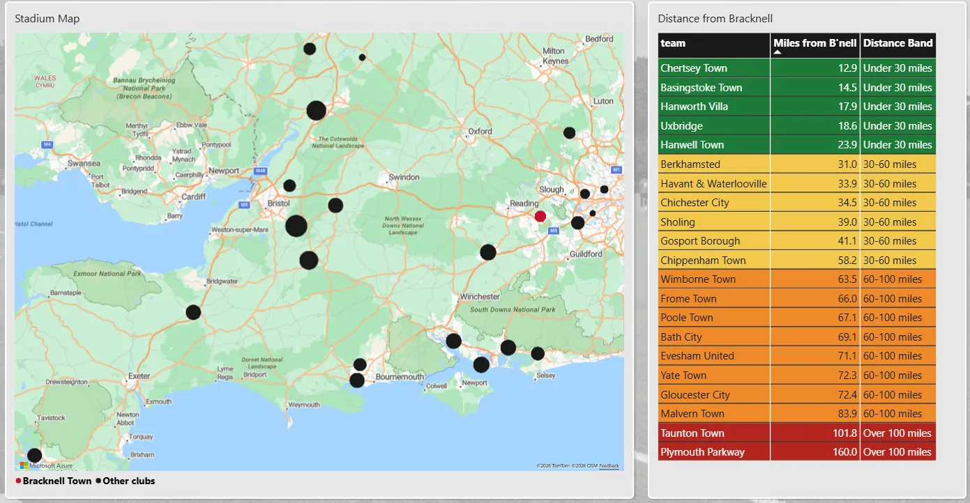970x503 pixels.
Task: Select Bracknell Town legend entry
Action: (54, 481)
